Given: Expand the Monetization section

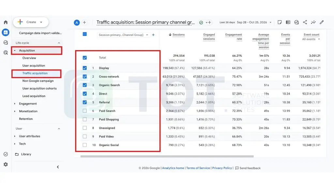Looking at the screenshot, I should [x=15, y=111].
